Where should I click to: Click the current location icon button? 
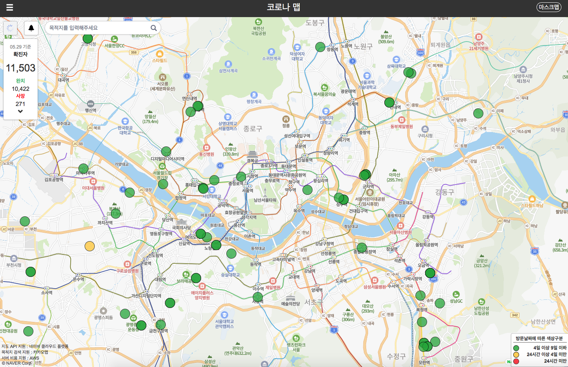coord(10,28)
